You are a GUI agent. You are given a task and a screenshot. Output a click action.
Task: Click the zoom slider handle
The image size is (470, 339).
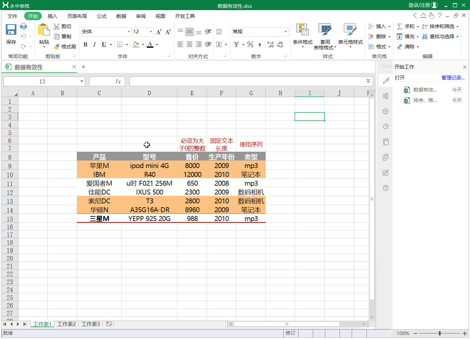[440, 333]
